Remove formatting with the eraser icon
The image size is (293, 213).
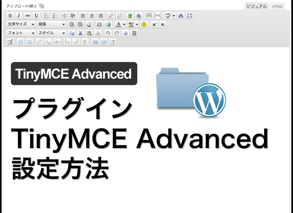[x=89, y=24]
